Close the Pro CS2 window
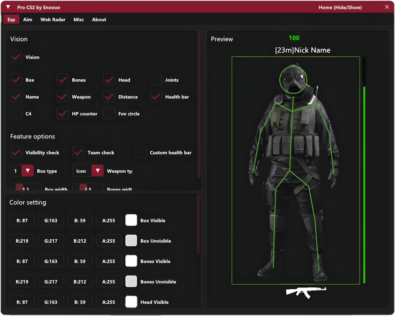Image resolution: width=395 pixels, height=316 pixels. point(387,7)
